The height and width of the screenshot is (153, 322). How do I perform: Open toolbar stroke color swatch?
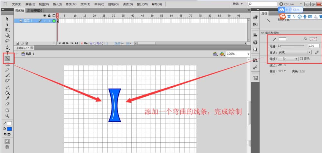tap(9, 123)
